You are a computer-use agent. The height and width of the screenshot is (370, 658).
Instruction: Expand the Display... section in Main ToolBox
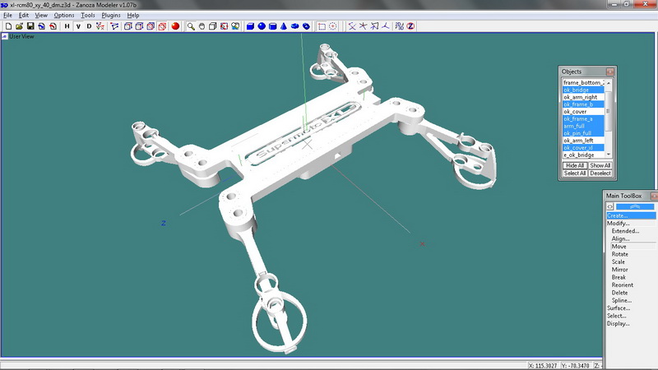click(619, 324)
